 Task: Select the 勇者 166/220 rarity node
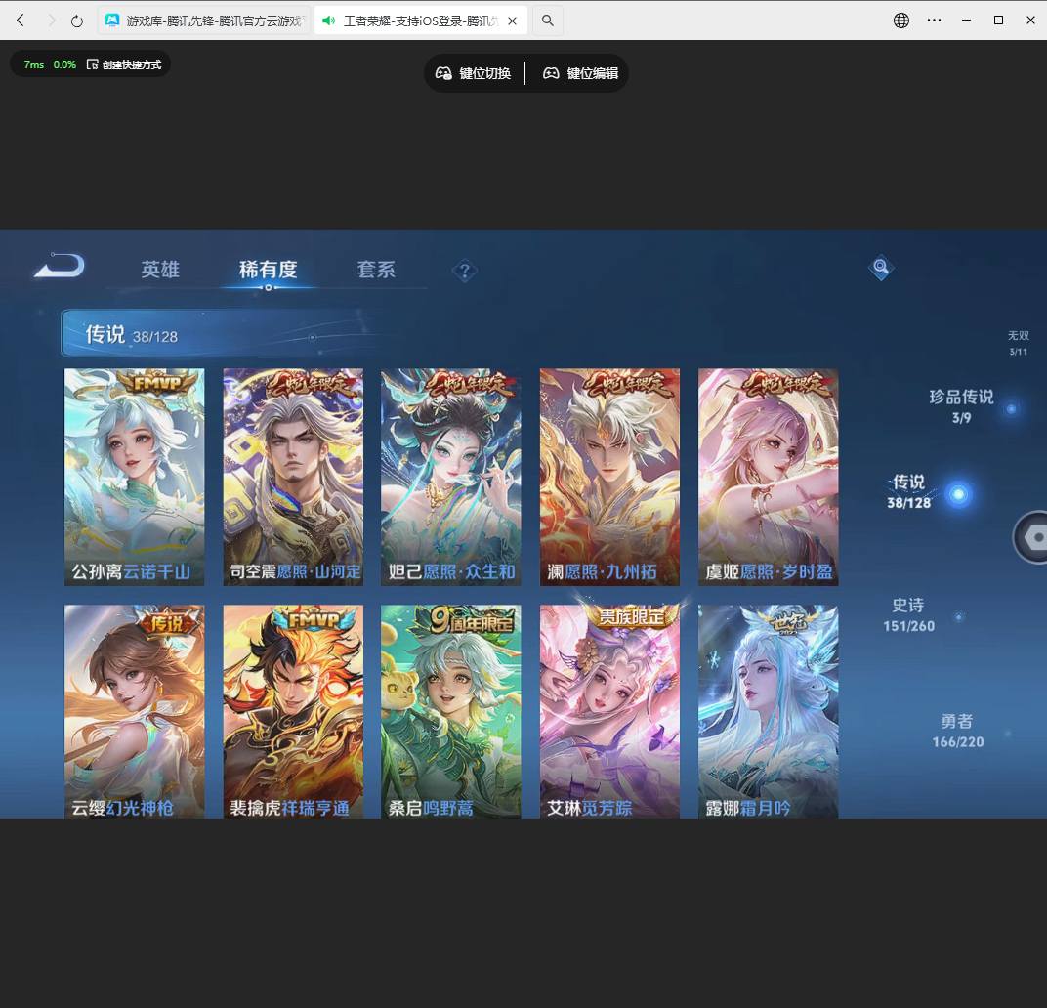(x=956, y=731)
